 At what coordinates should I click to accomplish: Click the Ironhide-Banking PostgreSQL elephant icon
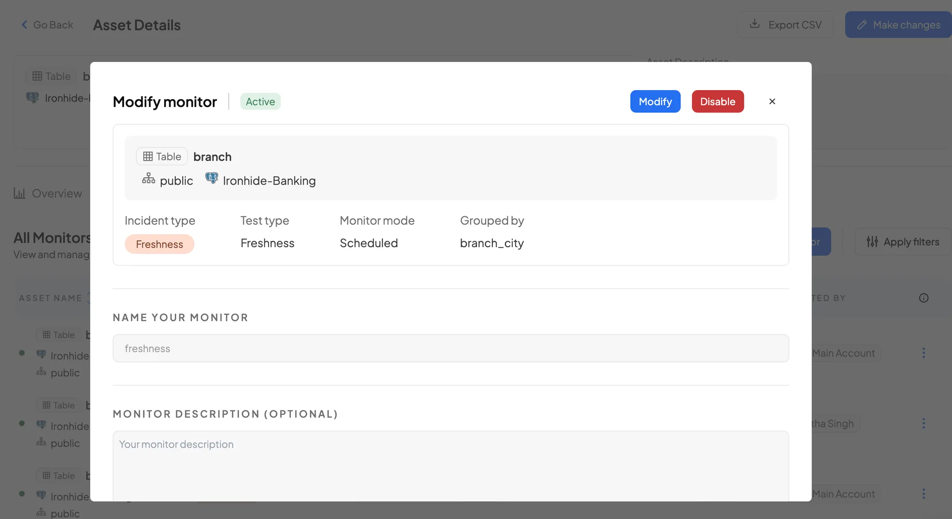(x=212, y=178)
